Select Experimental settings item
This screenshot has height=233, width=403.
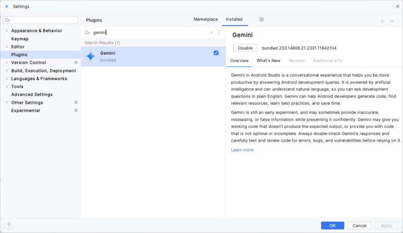pyautogui.click(x=26, y=110)
